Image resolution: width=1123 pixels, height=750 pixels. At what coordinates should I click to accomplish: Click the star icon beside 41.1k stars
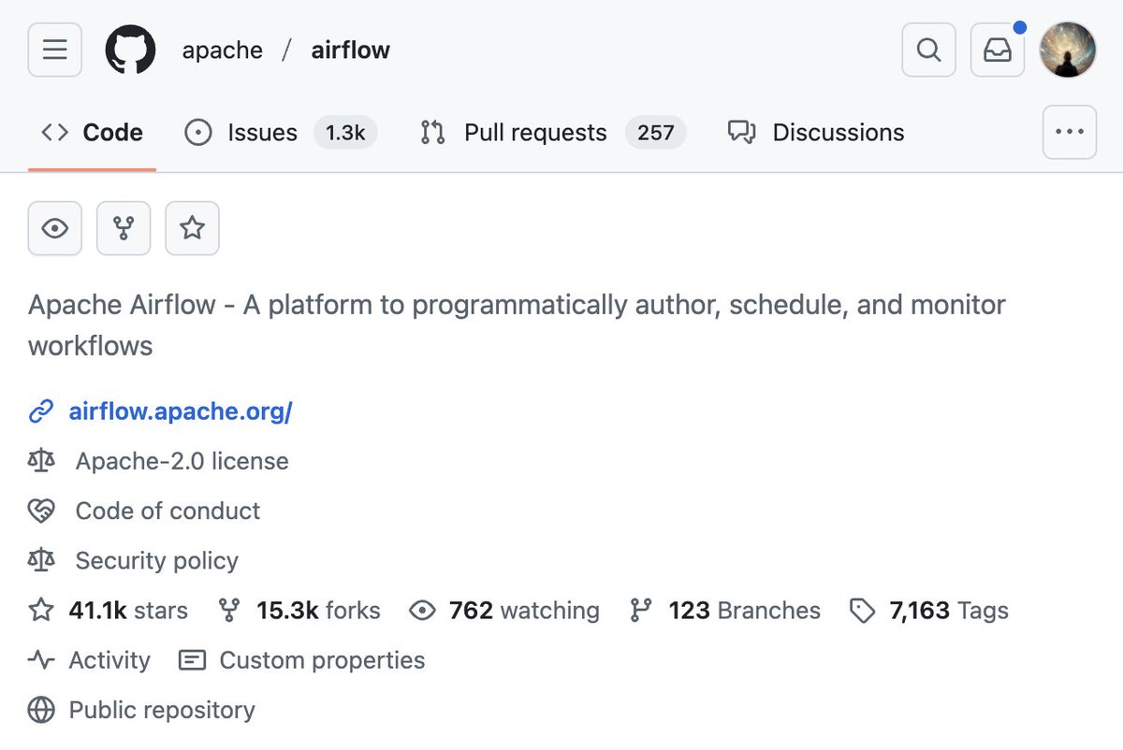pos(41,611)
